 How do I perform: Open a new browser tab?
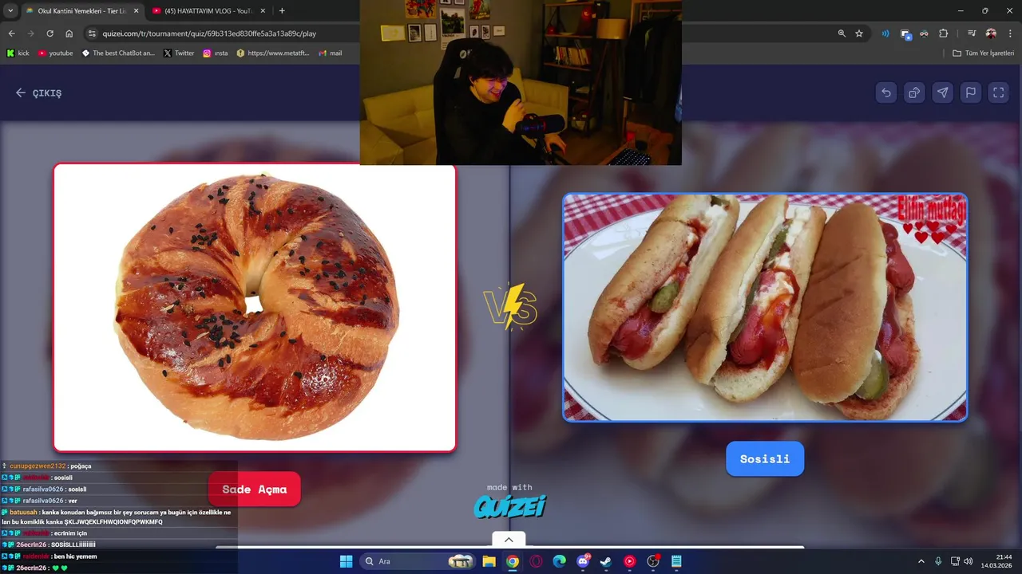pyautogui.click(x=282, y=10)
